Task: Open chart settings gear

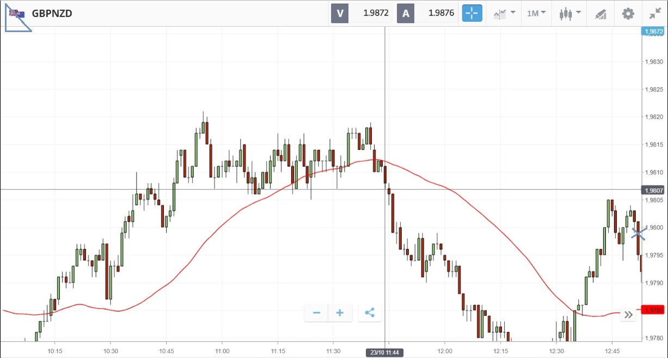Action: pos(628,14)
